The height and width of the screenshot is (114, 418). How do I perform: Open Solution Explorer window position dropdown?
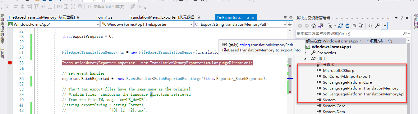(396, 18)
